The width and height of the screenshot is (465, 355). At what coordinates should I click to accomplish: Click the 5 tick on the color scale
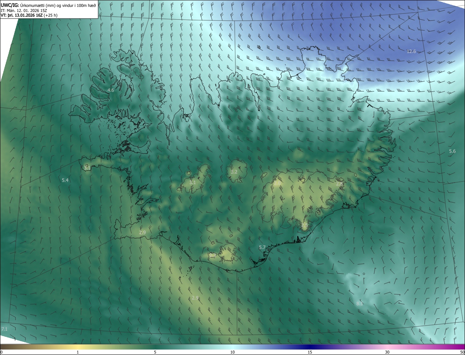[x=155, y=352]
